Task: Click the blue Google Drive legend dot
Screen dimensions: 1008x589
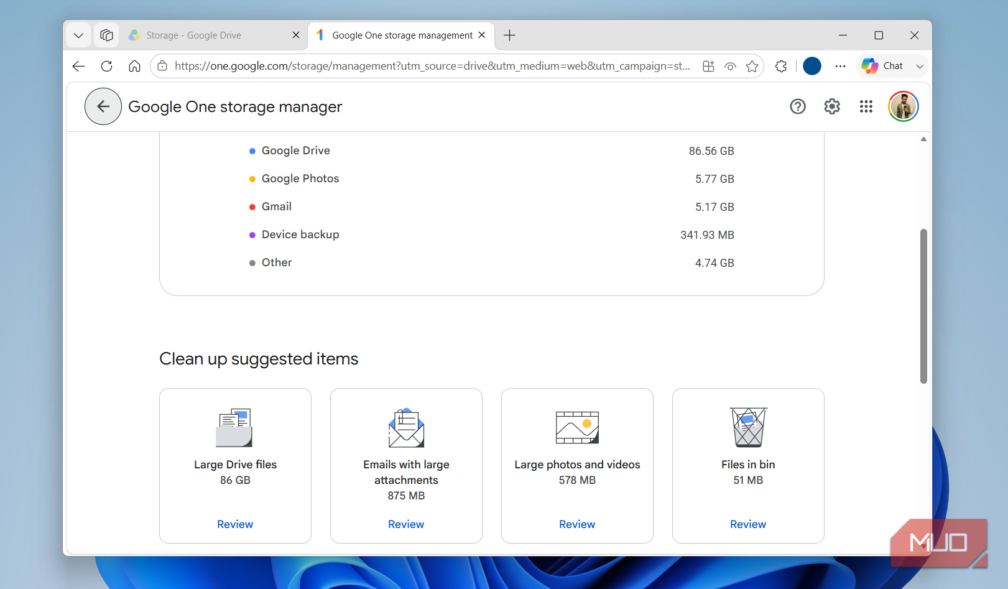Action: [x=252, y=151]
